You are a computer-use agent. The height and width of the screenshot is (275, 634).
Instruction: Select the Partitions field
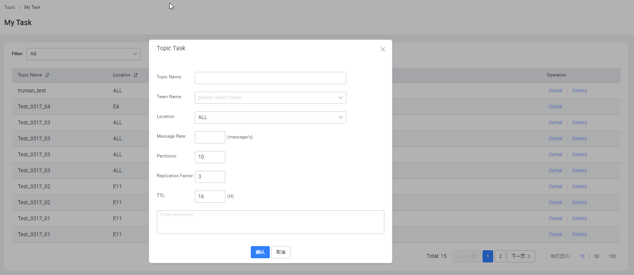pos(210,157)
